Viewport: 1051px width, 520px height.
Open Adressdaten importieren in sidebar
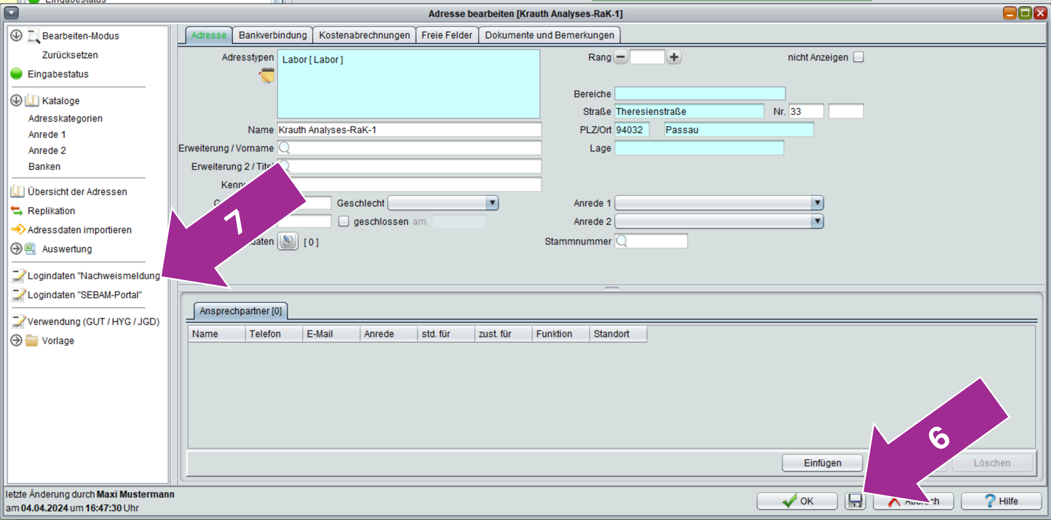(79, 230)
